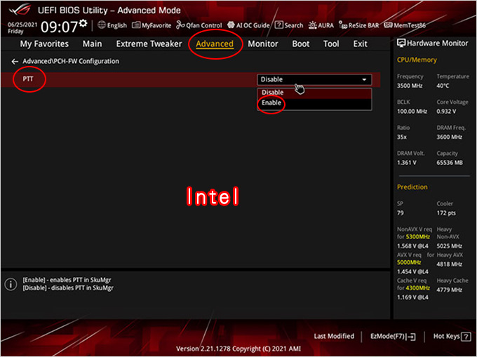
Task: Open the Boot tab
Action: (x=300, y=43)
